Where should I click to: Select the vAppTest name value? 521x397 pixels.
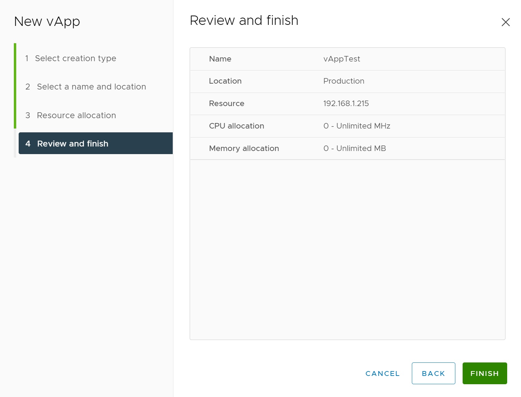pos(341,59)
